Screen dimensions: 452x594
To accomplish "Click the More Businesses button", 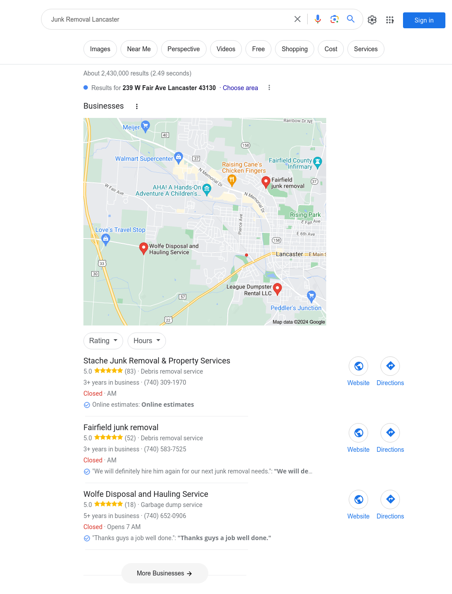I will click(165, 573).
